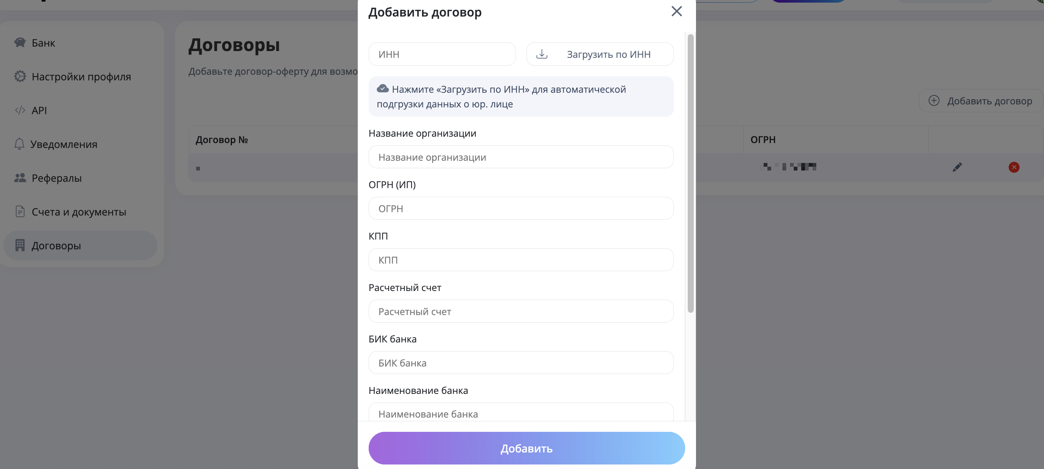Click the piggy bank icon beside Банк
Screen dimensions: 1044x469
(20, 42)
